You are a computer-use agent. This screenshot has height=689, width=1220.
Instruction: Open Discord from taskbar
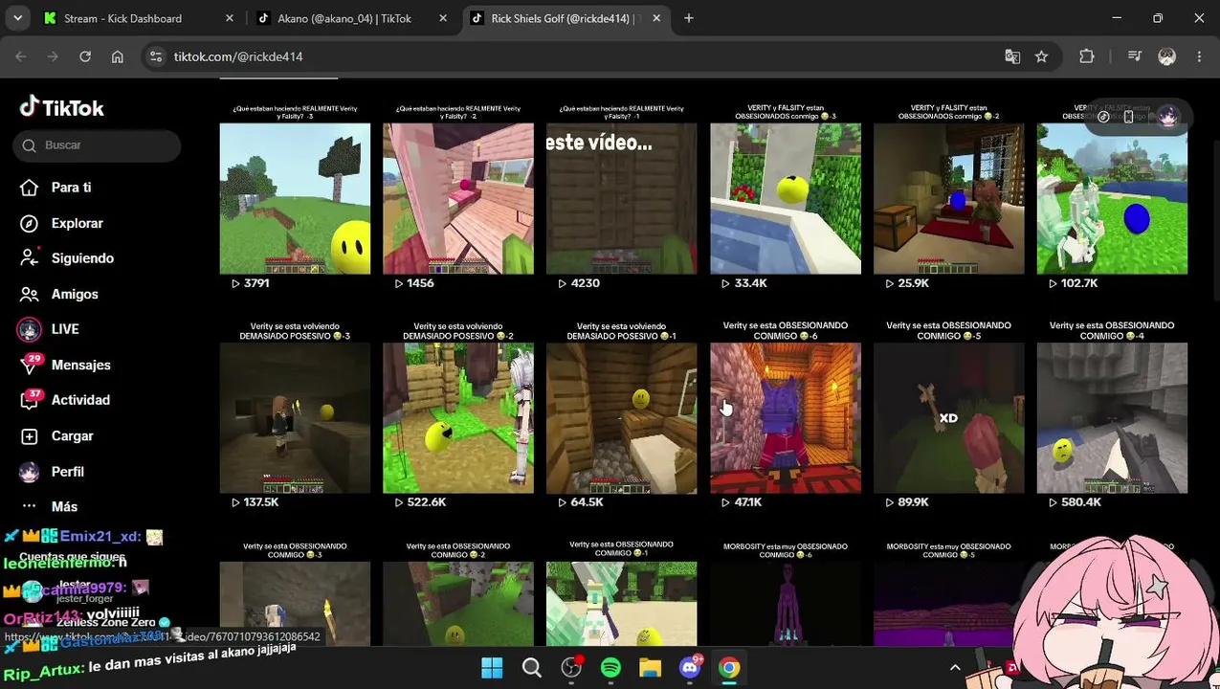click(x=690, y=668)
